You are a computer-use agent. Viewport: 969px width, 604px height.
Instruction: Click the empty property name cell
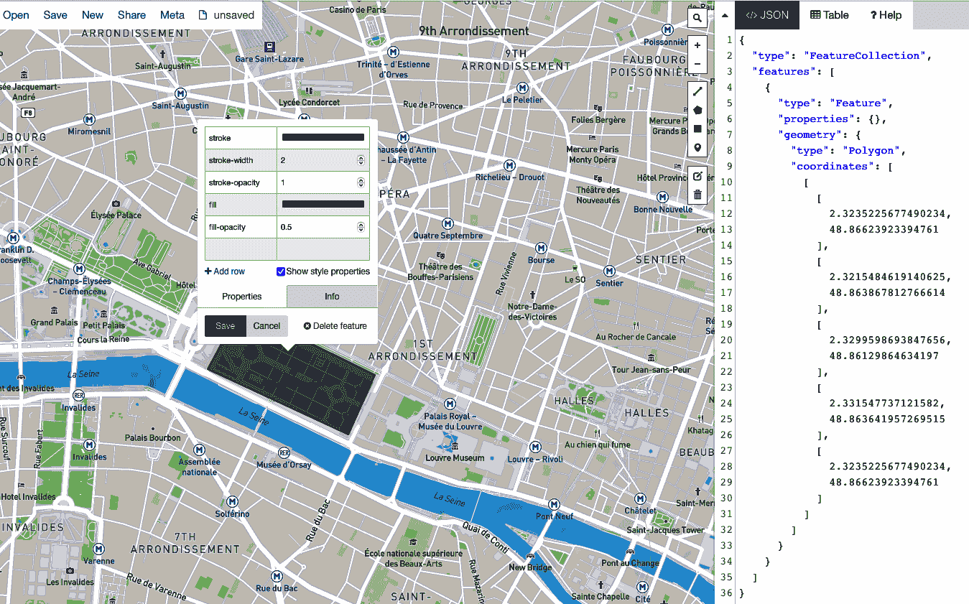tap(241, 249)
